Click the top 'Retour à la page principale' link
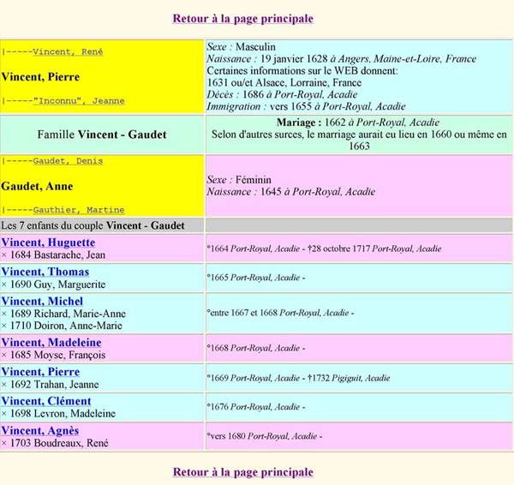514x485 pixels. pyautogui.click(x=242, y=18)
